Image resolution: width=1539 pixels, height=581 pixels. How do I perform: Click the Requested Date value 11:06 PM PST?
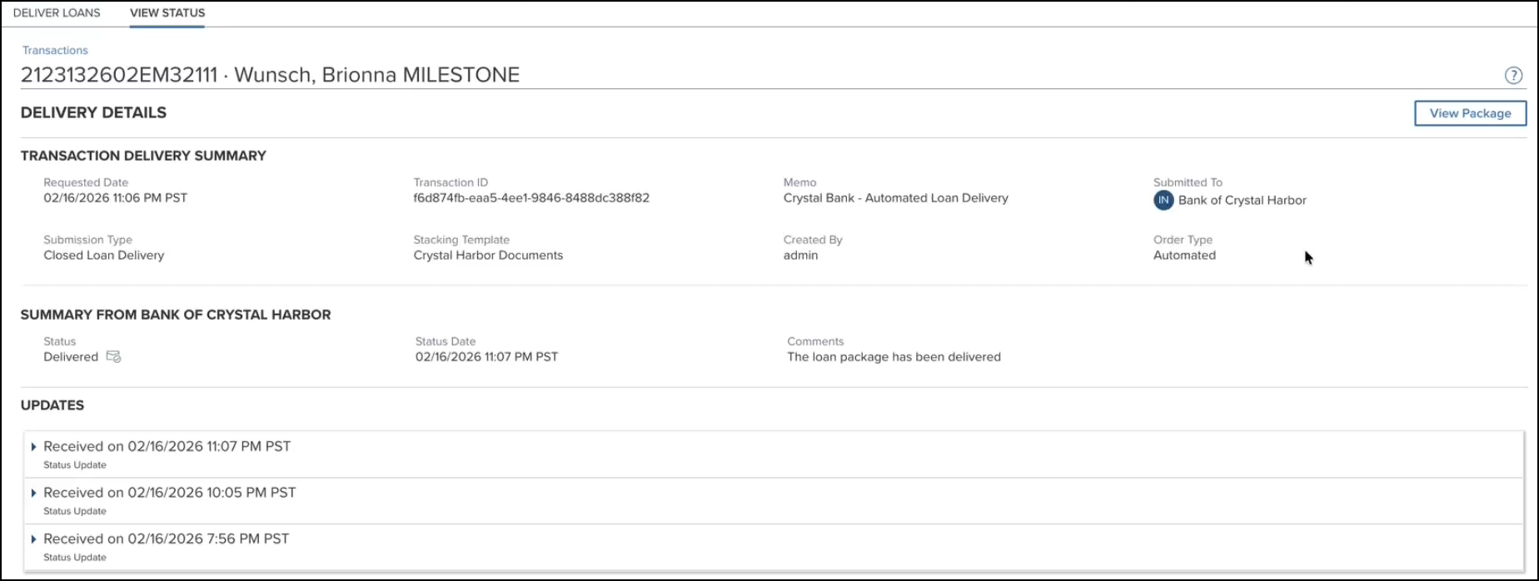(116, 198)
